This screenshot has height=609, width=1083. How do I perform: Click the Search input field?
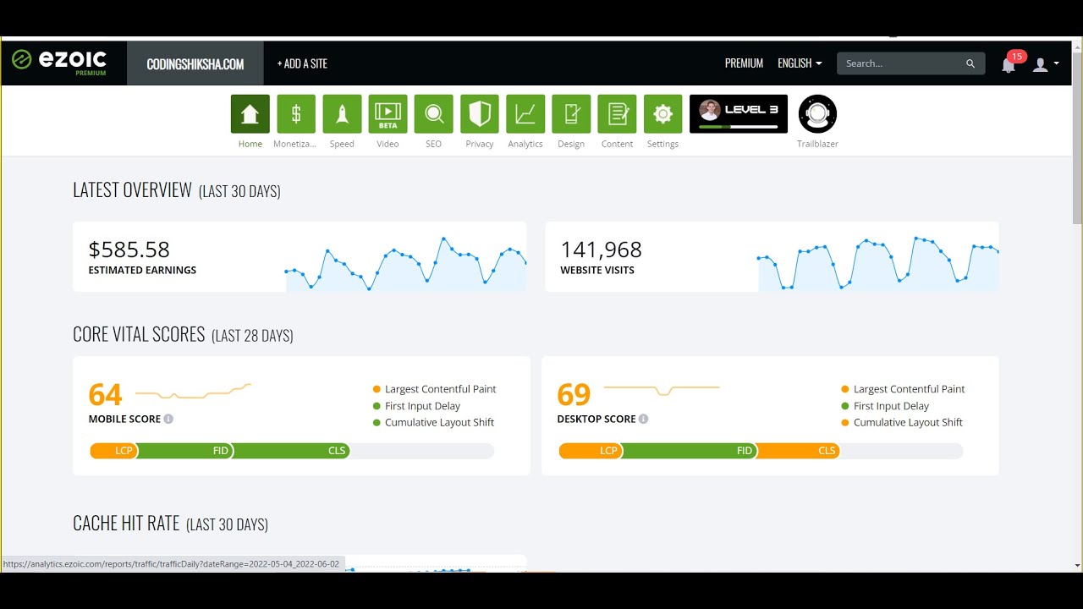pyautogui.click(x=902, y=63)
